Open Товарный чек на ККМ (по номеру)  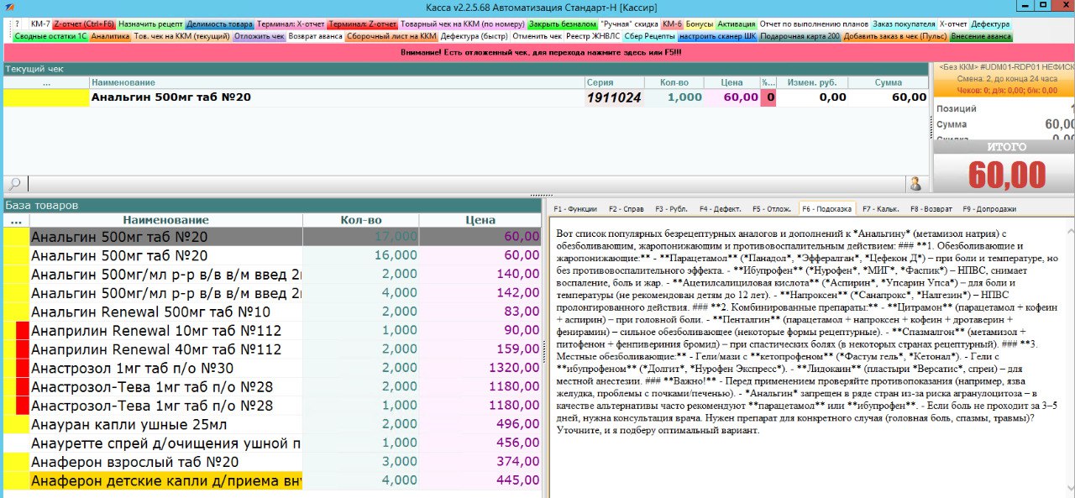click(x=462, y=24)
